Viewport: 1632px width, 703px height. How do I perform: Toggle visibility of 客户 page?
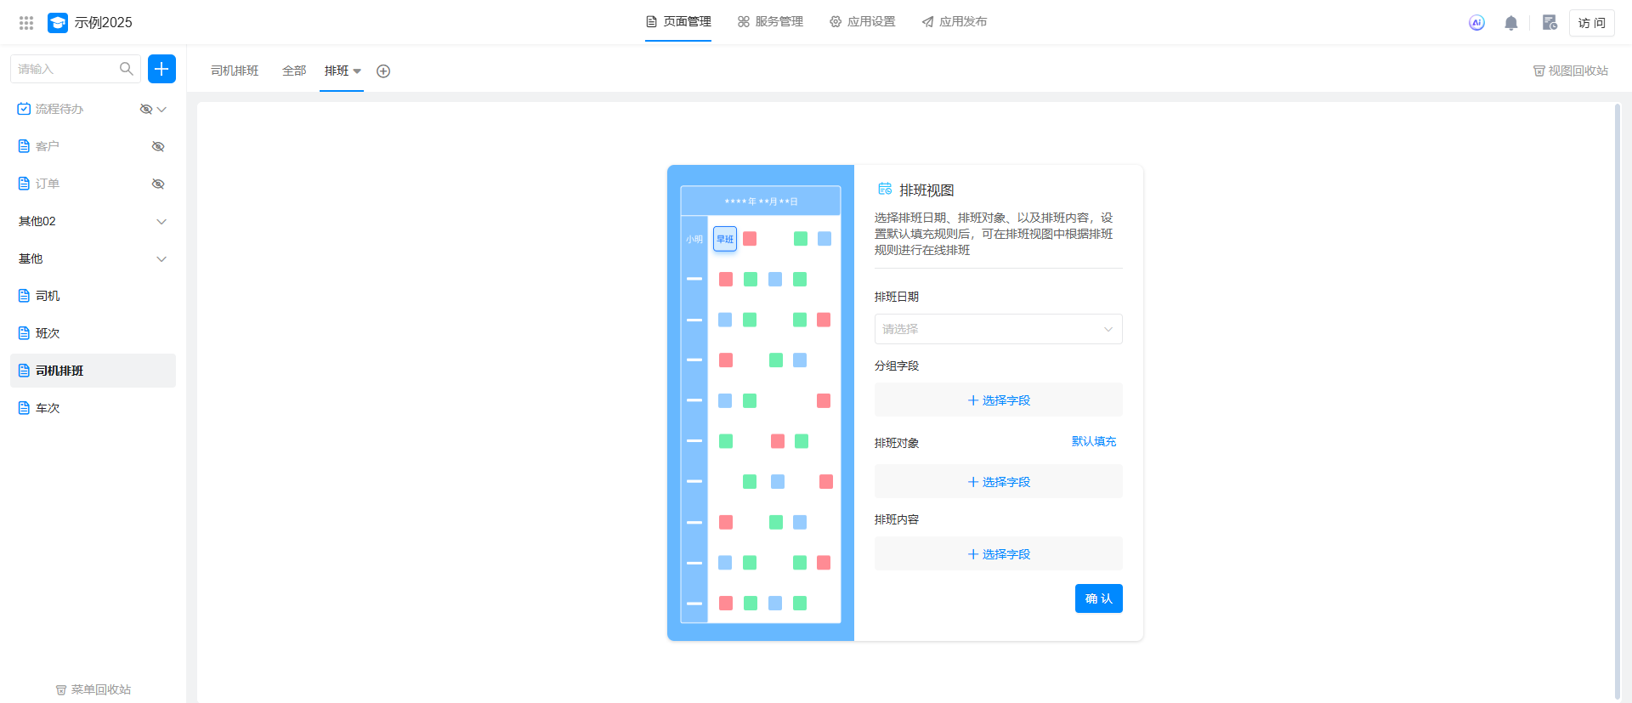click(x=158, y=146)
